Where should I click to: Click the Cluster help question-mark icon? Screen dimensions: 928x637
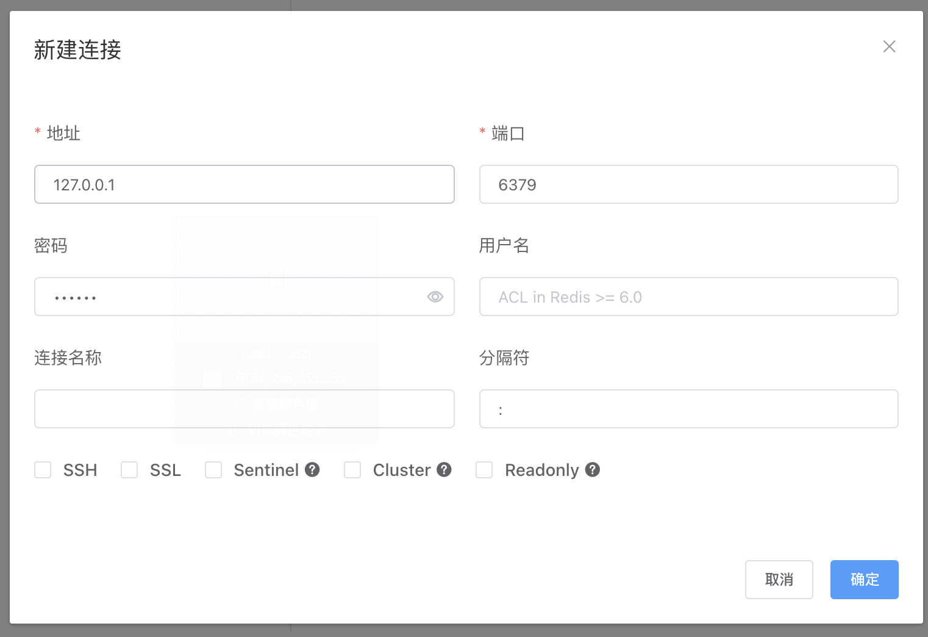coord(444,469)
